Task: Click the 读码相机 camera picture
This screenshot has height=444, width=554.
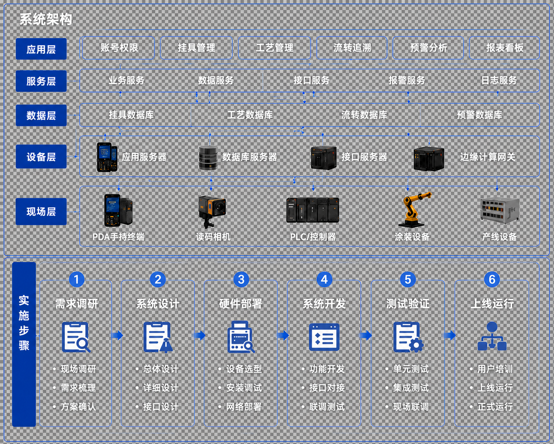Action: coord(212,212)
